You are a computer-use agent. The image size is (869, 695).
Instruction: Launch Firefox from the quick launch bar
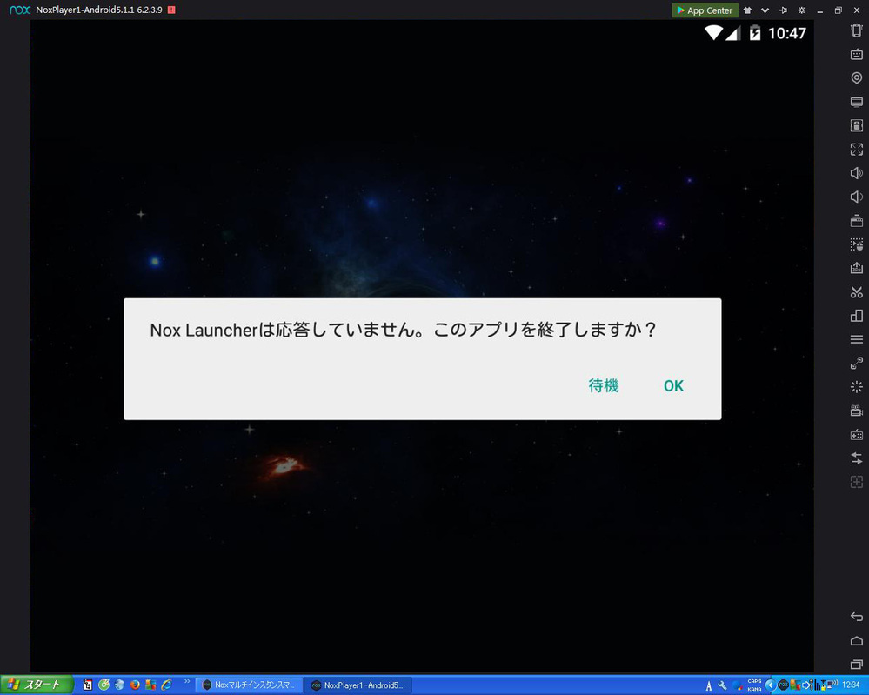[135, 685]
